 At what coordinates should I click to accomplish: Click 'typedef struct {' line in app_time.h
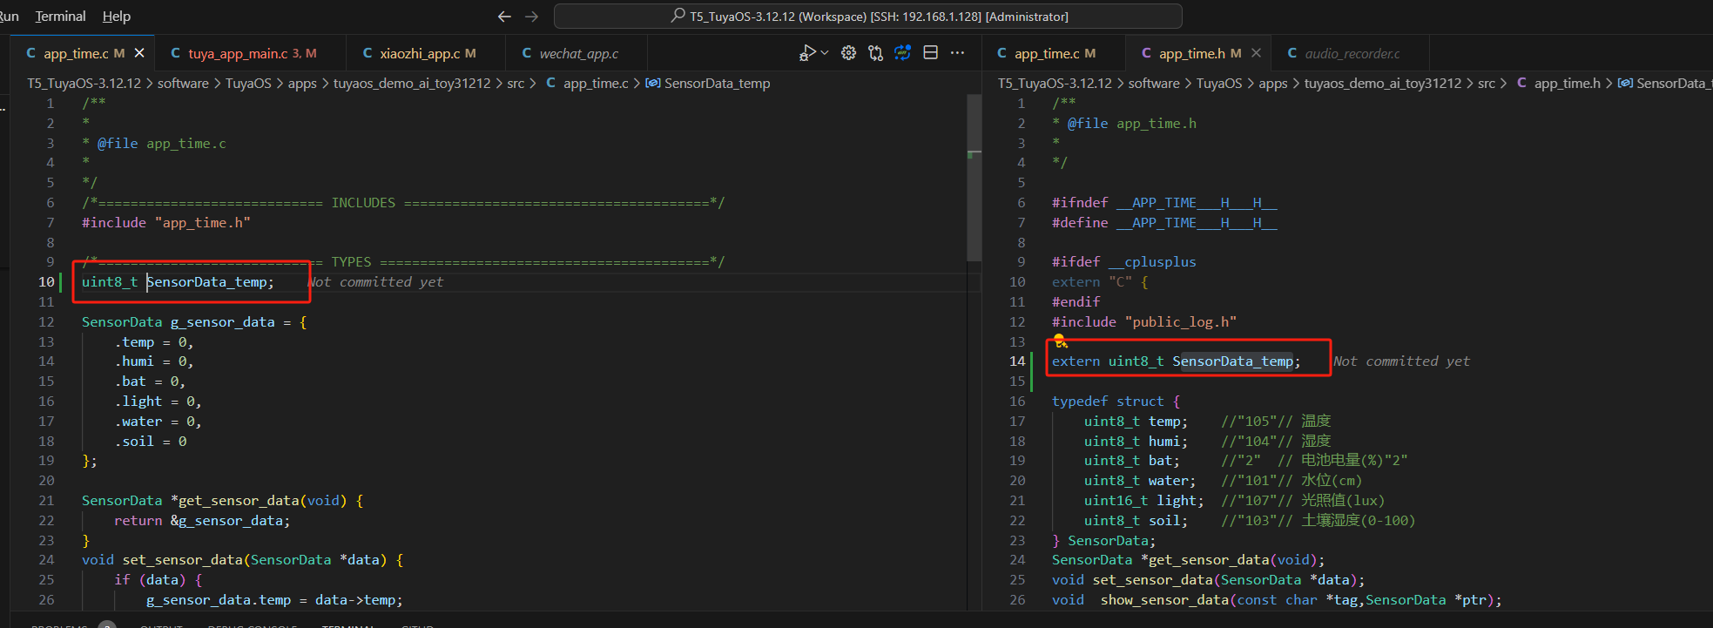[x=1116, y=402]
